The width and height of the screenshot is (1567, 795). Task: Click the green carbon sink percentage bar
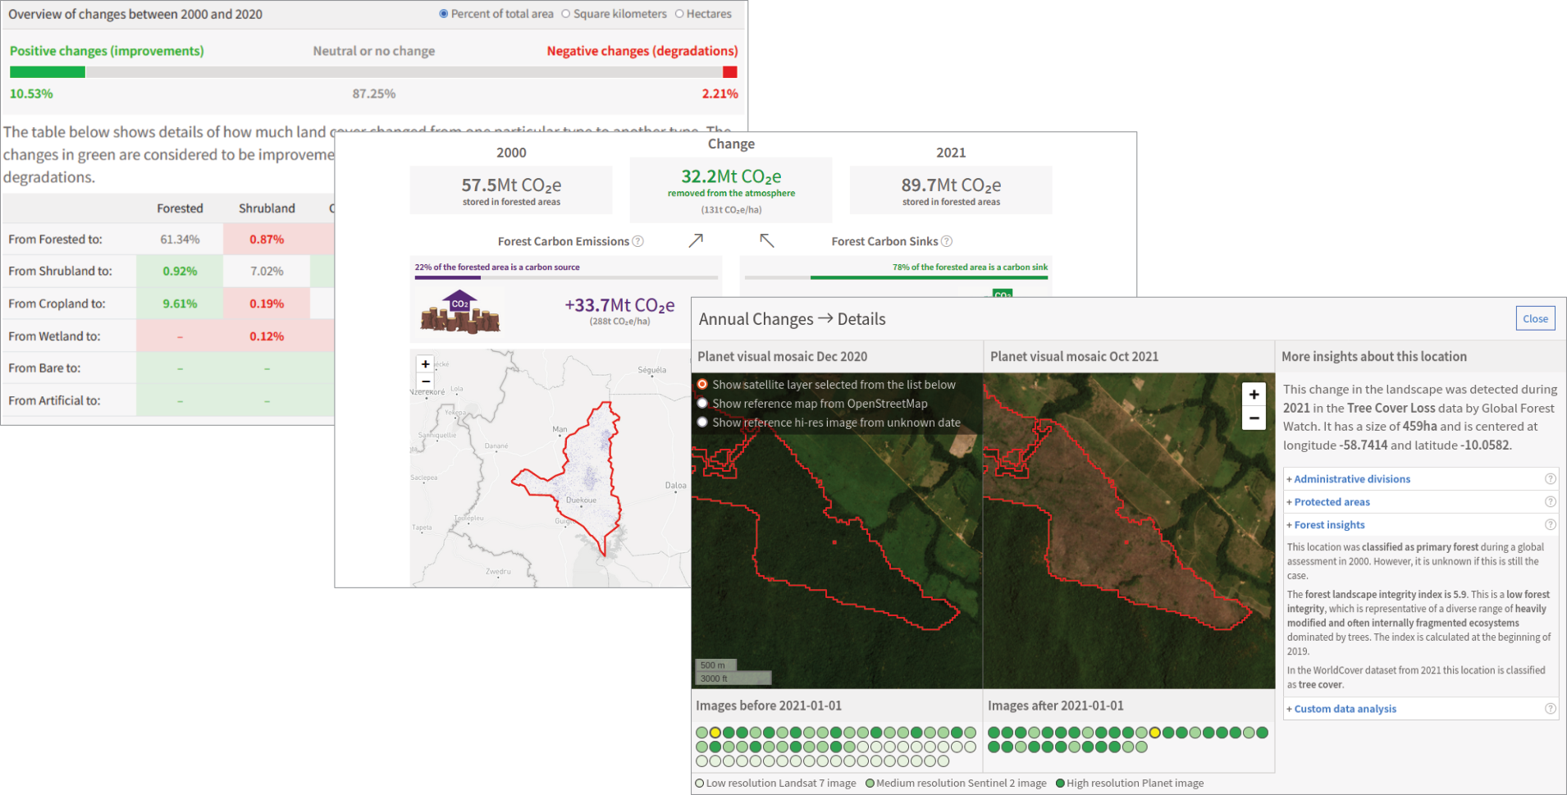point(929,277)
